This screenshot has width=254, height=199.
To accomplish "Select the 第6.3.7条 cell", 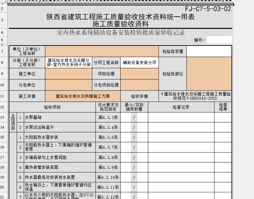I will pos(108,147).
